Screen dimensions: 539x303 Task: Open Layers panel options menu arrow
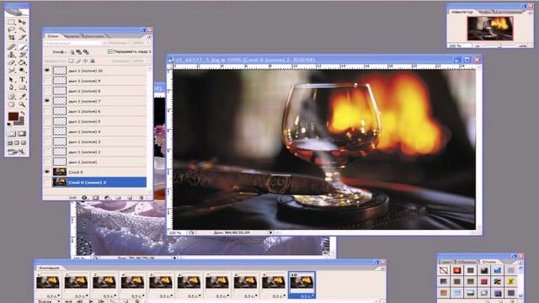click(x=149, y=36)
